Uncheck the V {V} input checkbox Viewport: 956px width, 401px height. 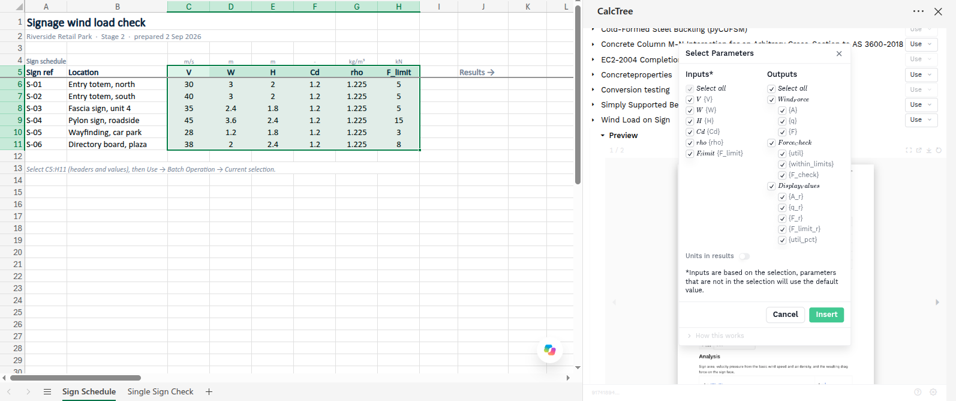(x=690, y=100)
